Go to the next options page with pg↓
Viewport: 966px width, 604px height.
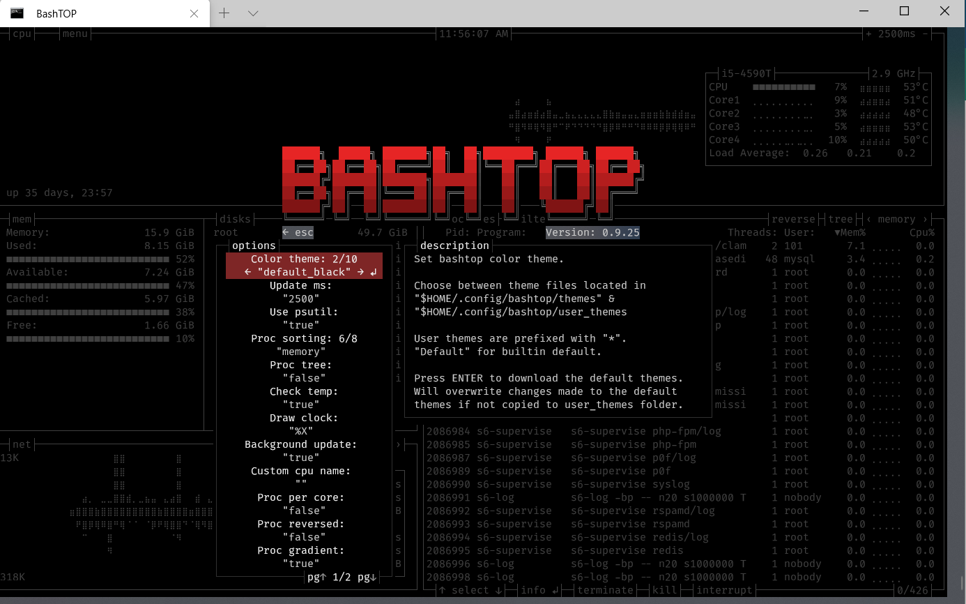click(x=367, y=577)
